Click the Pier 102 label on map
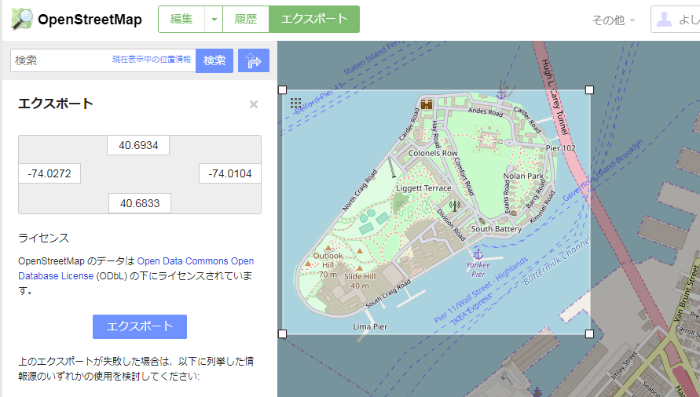The height and width of the screenshot is (397, 700). (x=561, y=148)
